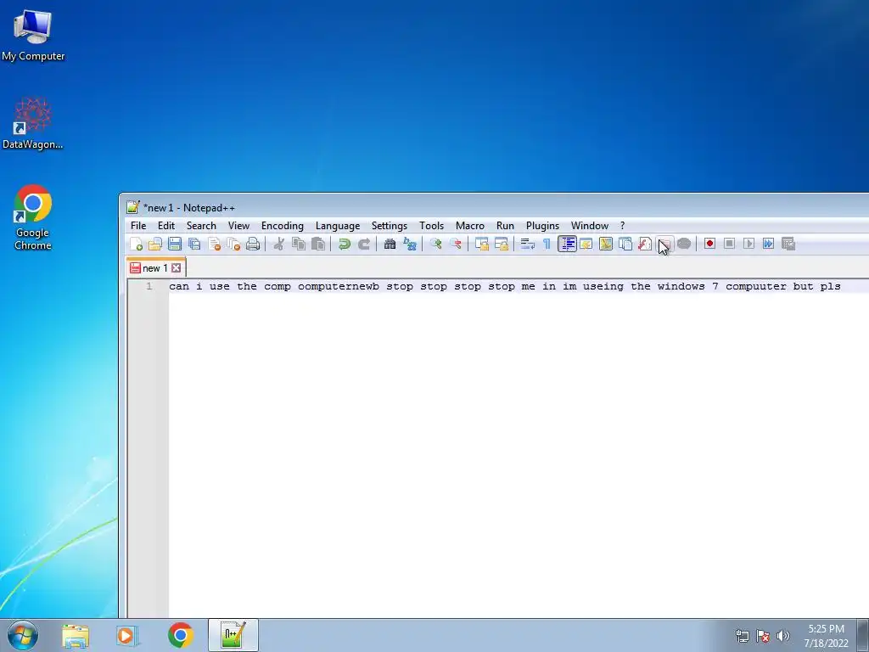Toggle the Show Indent Guide icon
Image resolution: width=869 pixels, height=652 pixels.
[x=567, y=244]
